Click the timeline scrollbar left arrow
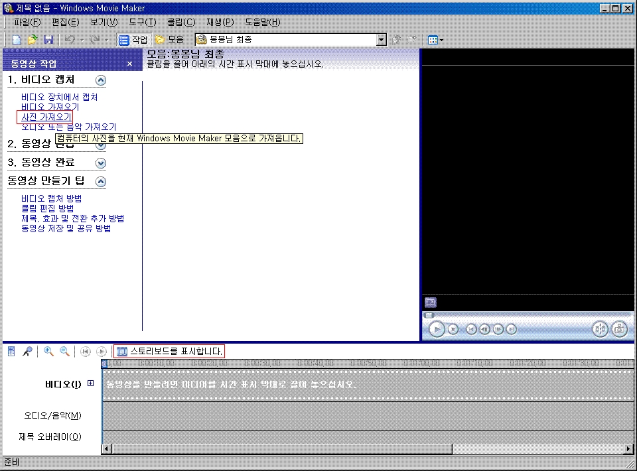Viewport: 637px width, 471px height. coord(106,448)
